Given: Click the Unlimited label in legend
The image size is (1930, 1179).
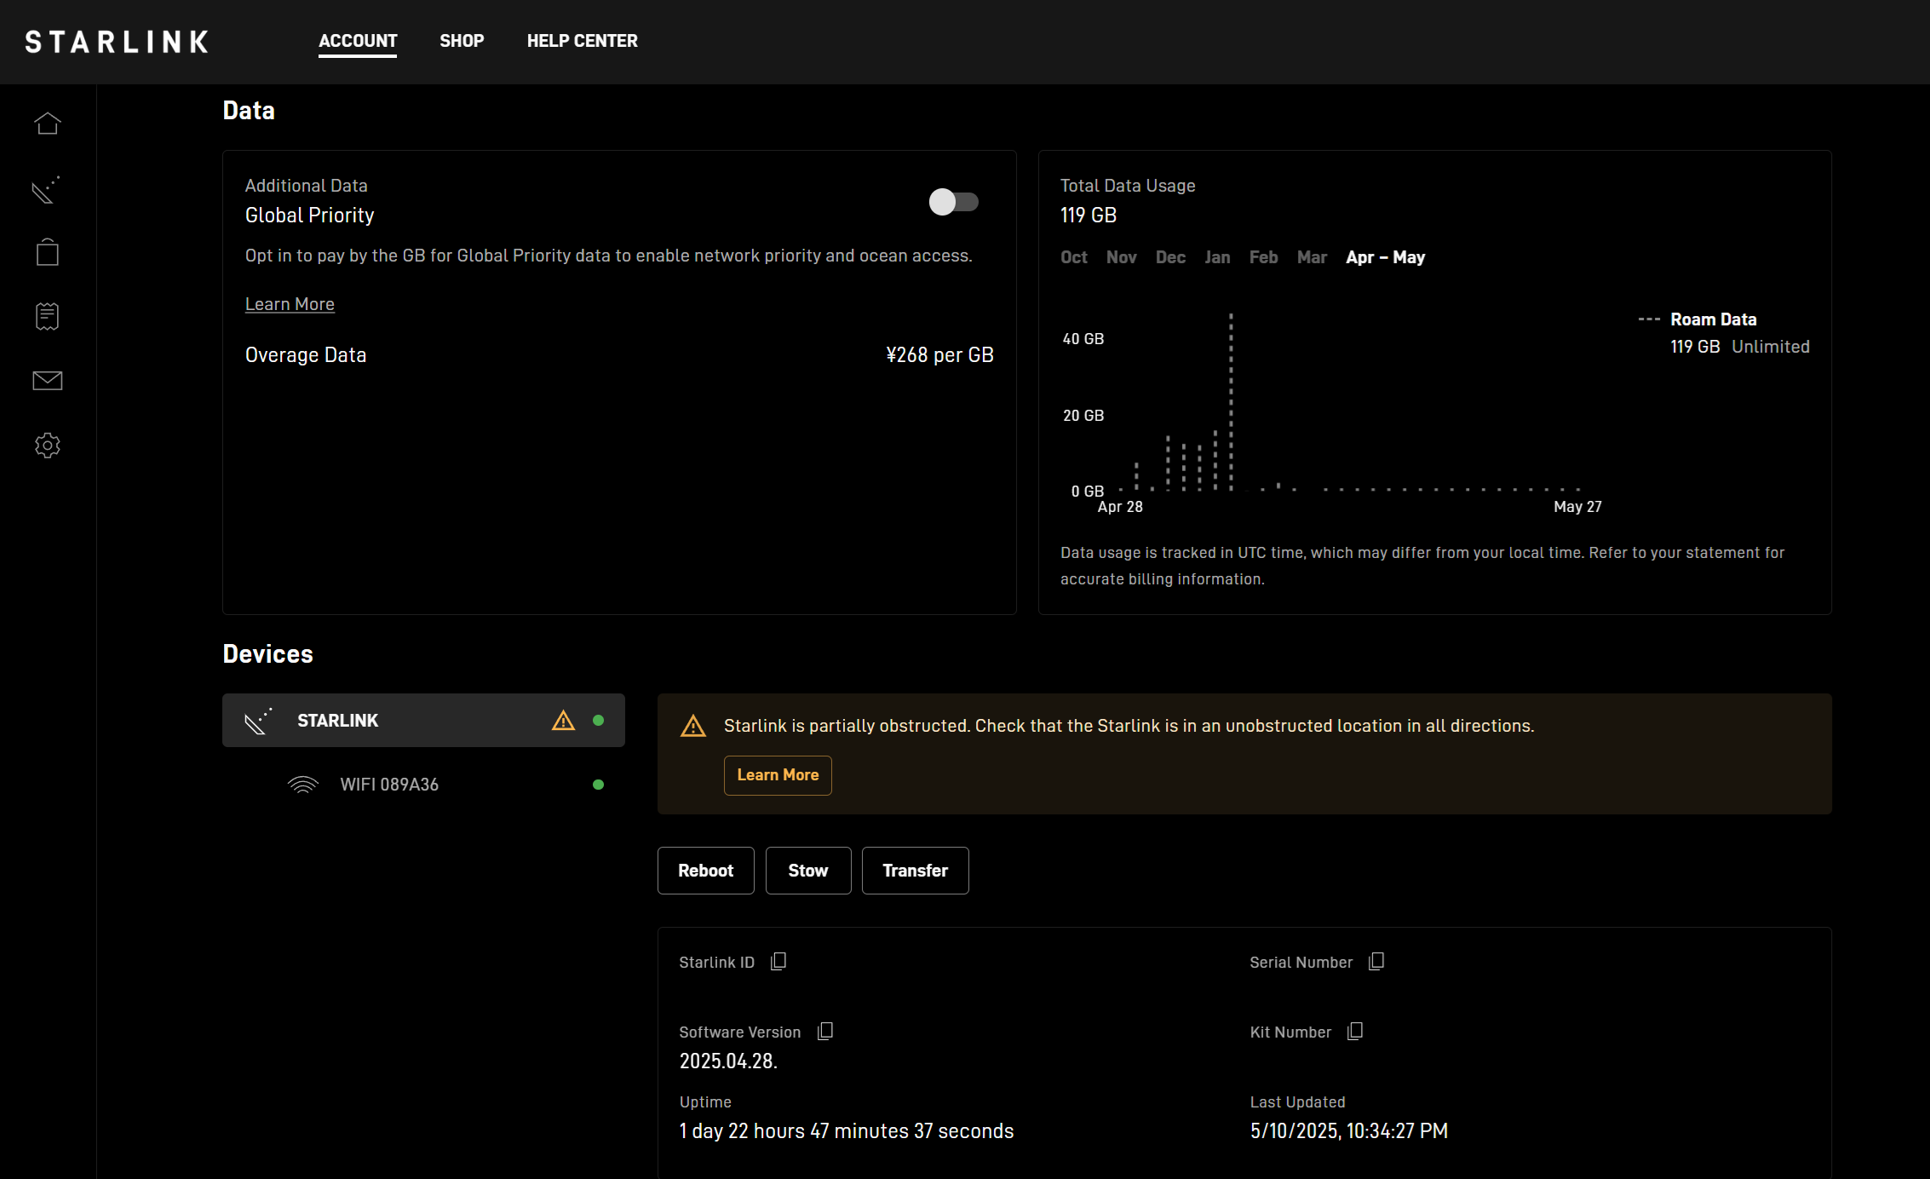Looking at the screenshot, I should 1771,347.
